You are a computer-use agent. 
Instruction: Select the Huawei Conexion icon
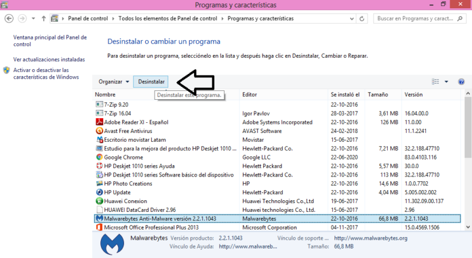(99, 201)
